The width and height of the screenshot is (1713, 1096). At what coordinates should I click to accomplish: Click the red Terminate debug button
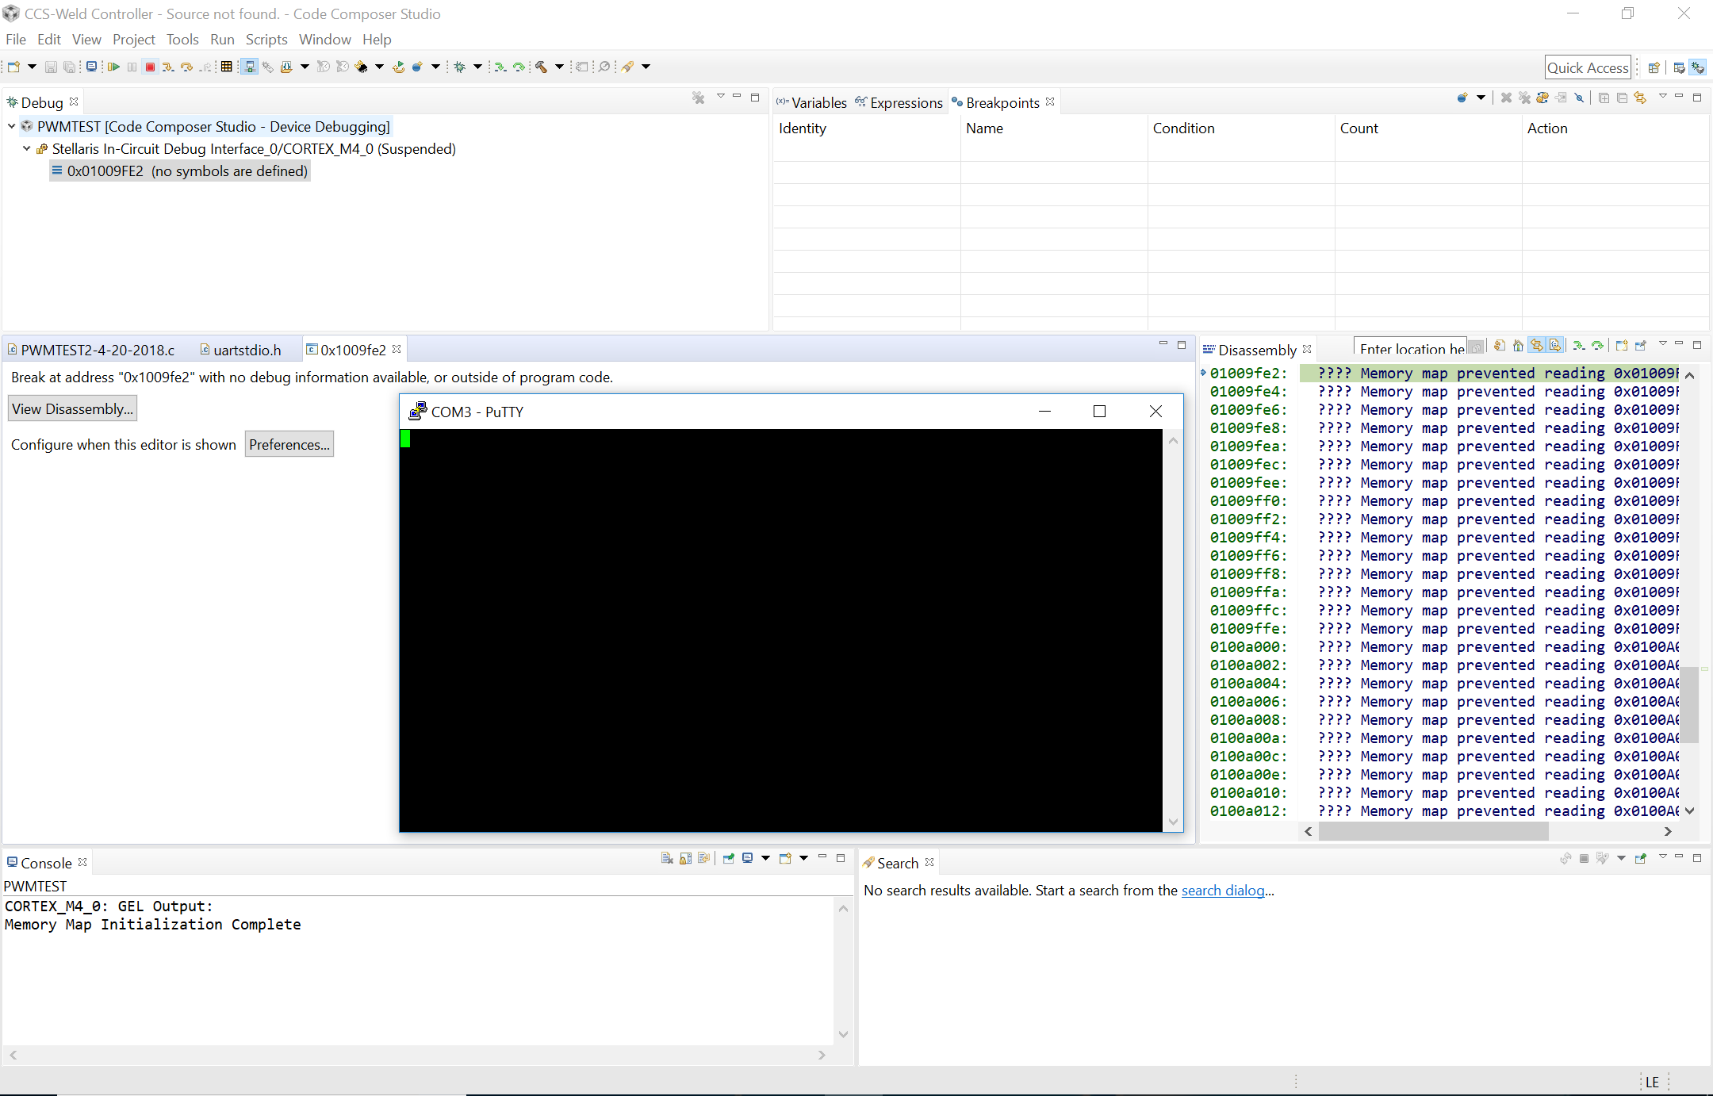click(150, 67)
